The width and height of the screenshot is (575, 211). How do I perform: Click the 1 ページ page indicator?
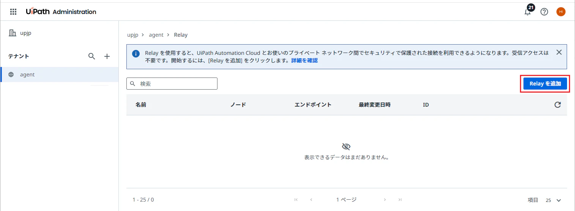(x=347, y=200)
